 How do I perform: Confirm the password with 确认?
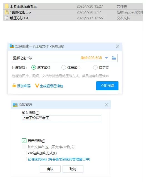[50, 169]
